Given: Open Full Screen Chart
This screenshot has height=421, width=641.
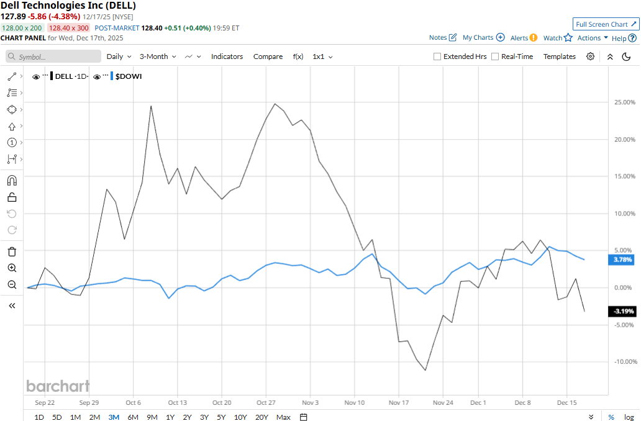Looking at the screenshot, I should 606,24.
